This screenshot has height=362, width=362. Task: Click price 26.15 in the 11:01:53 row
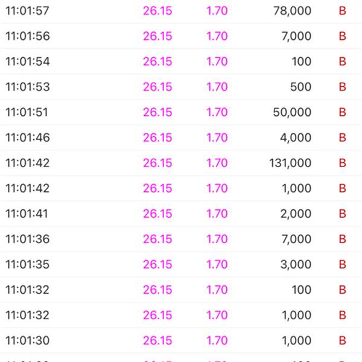click(157, 87)
